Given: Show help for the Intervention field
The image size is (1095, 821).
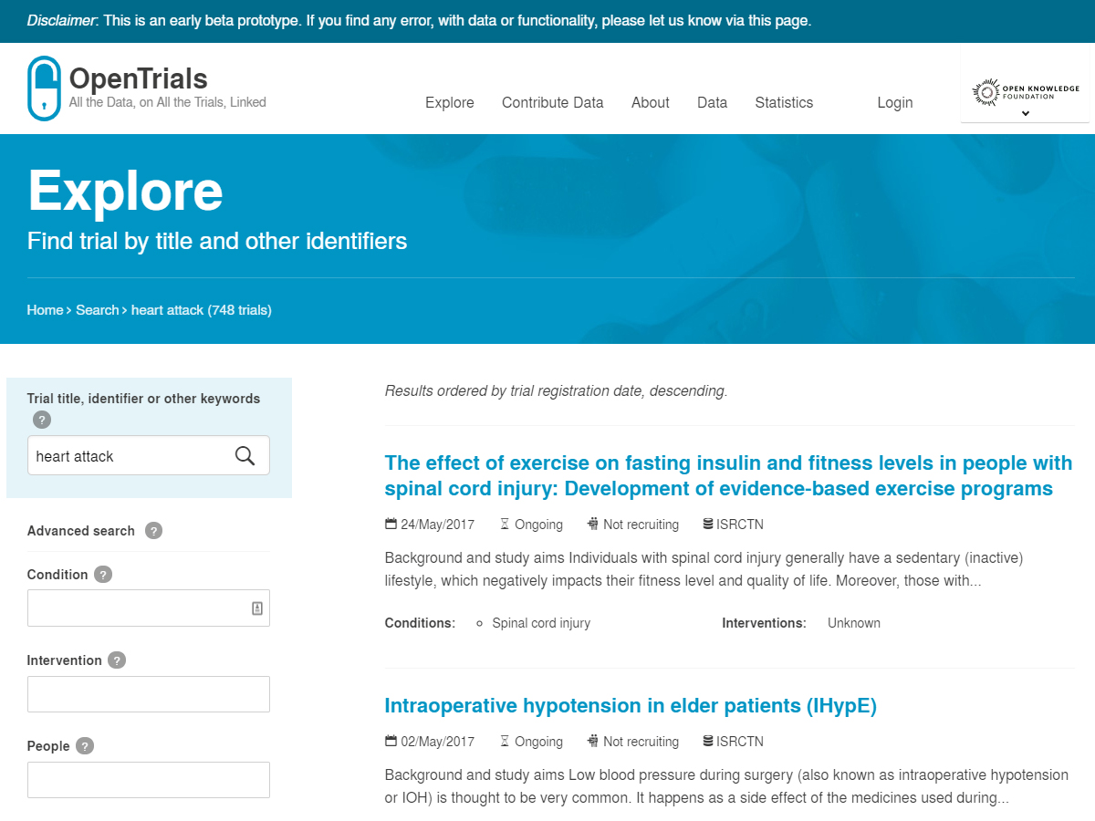Looking at the screenshot, I should (117, 660).
